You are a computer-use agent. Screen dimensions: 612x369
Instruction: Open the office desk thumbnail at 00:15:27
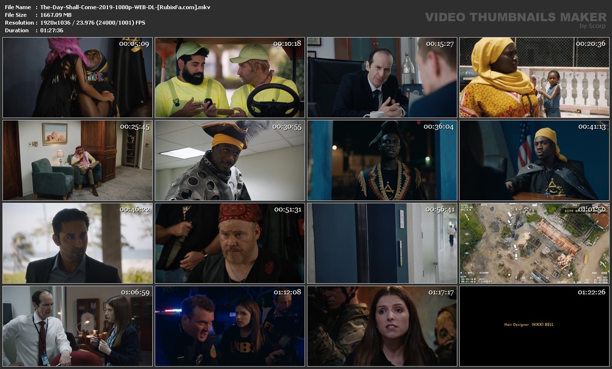382,78
